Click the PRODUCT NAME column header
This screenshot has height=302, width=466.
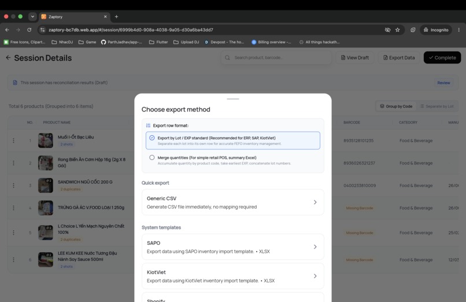[57, 122]
